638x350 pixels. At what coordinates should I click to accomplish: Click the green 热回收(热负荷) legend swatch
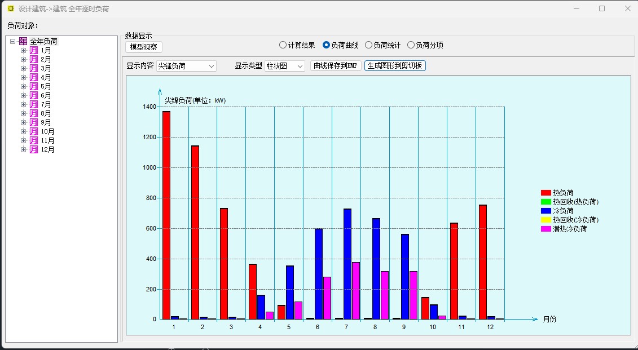coord(545,202)
